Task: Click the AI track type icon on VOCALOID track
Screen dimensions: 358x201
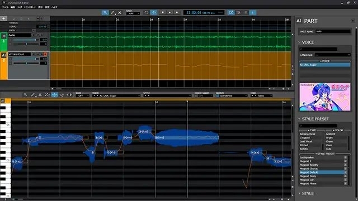Action: tap(4, 55)
